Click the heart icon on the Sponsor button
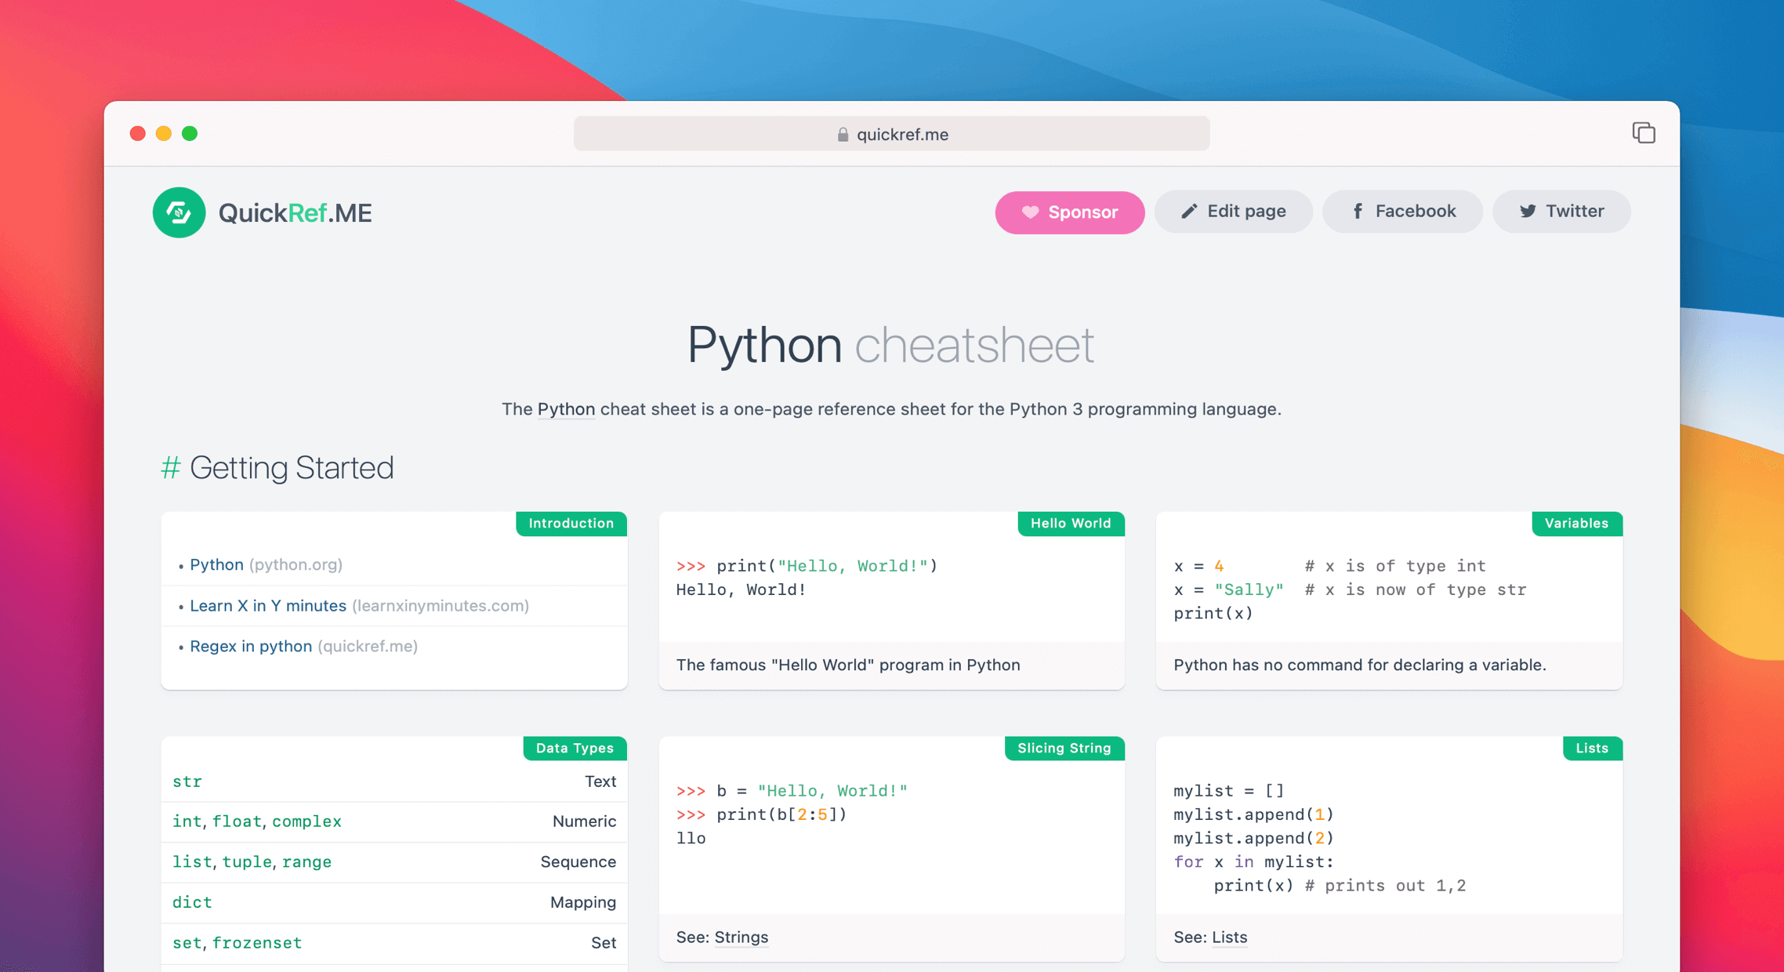This screenshot has width=1784, height=972. [1030, 212]
